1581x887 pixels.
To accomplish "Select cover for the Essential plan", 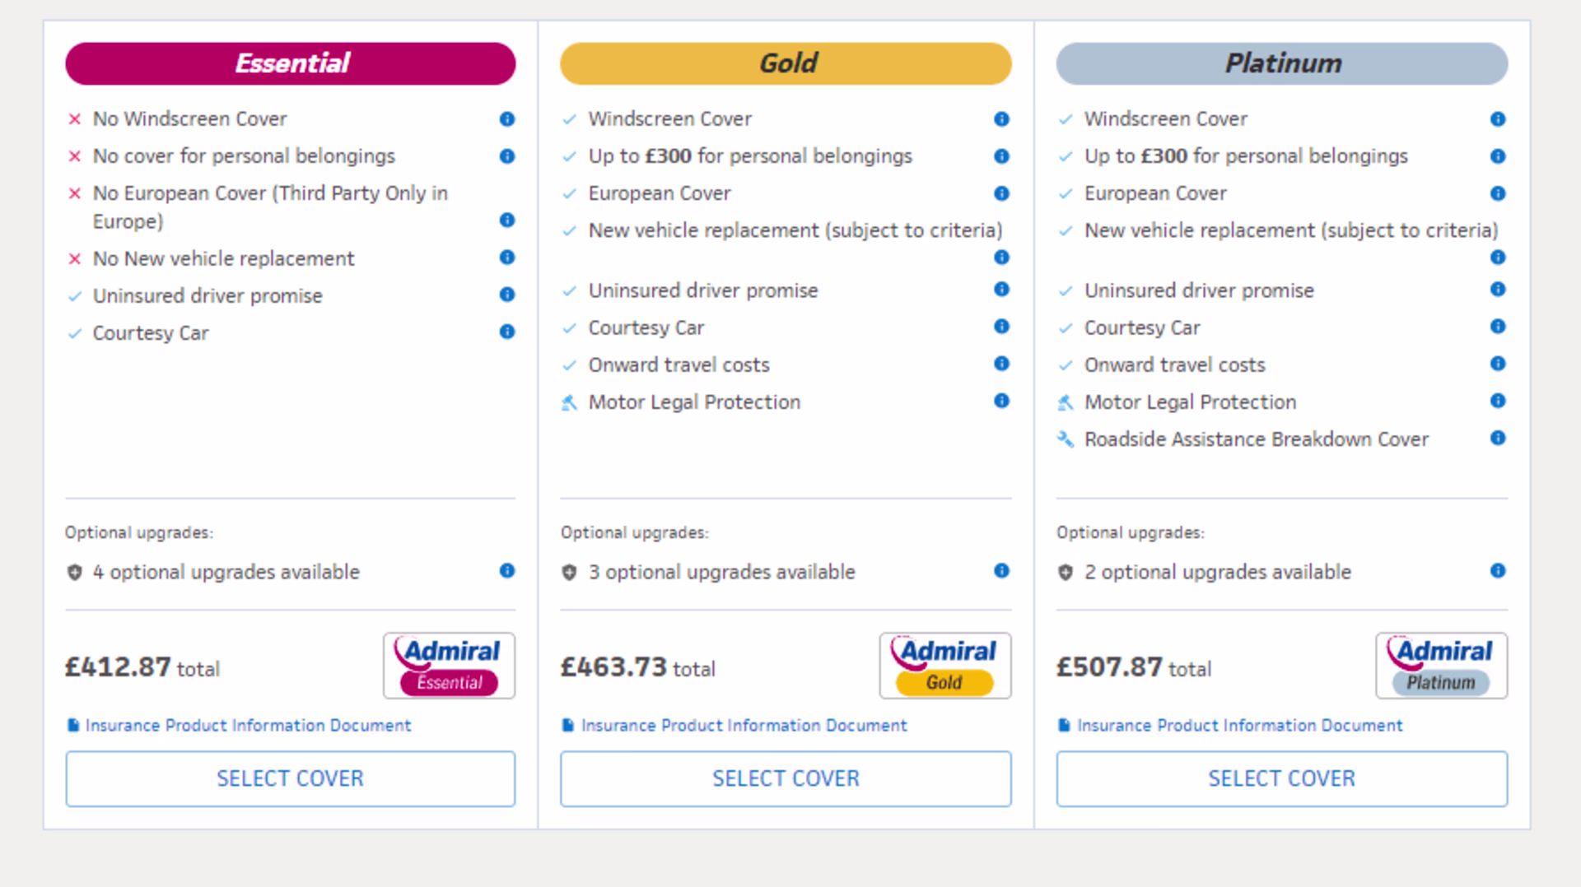I will click(290, 778).
